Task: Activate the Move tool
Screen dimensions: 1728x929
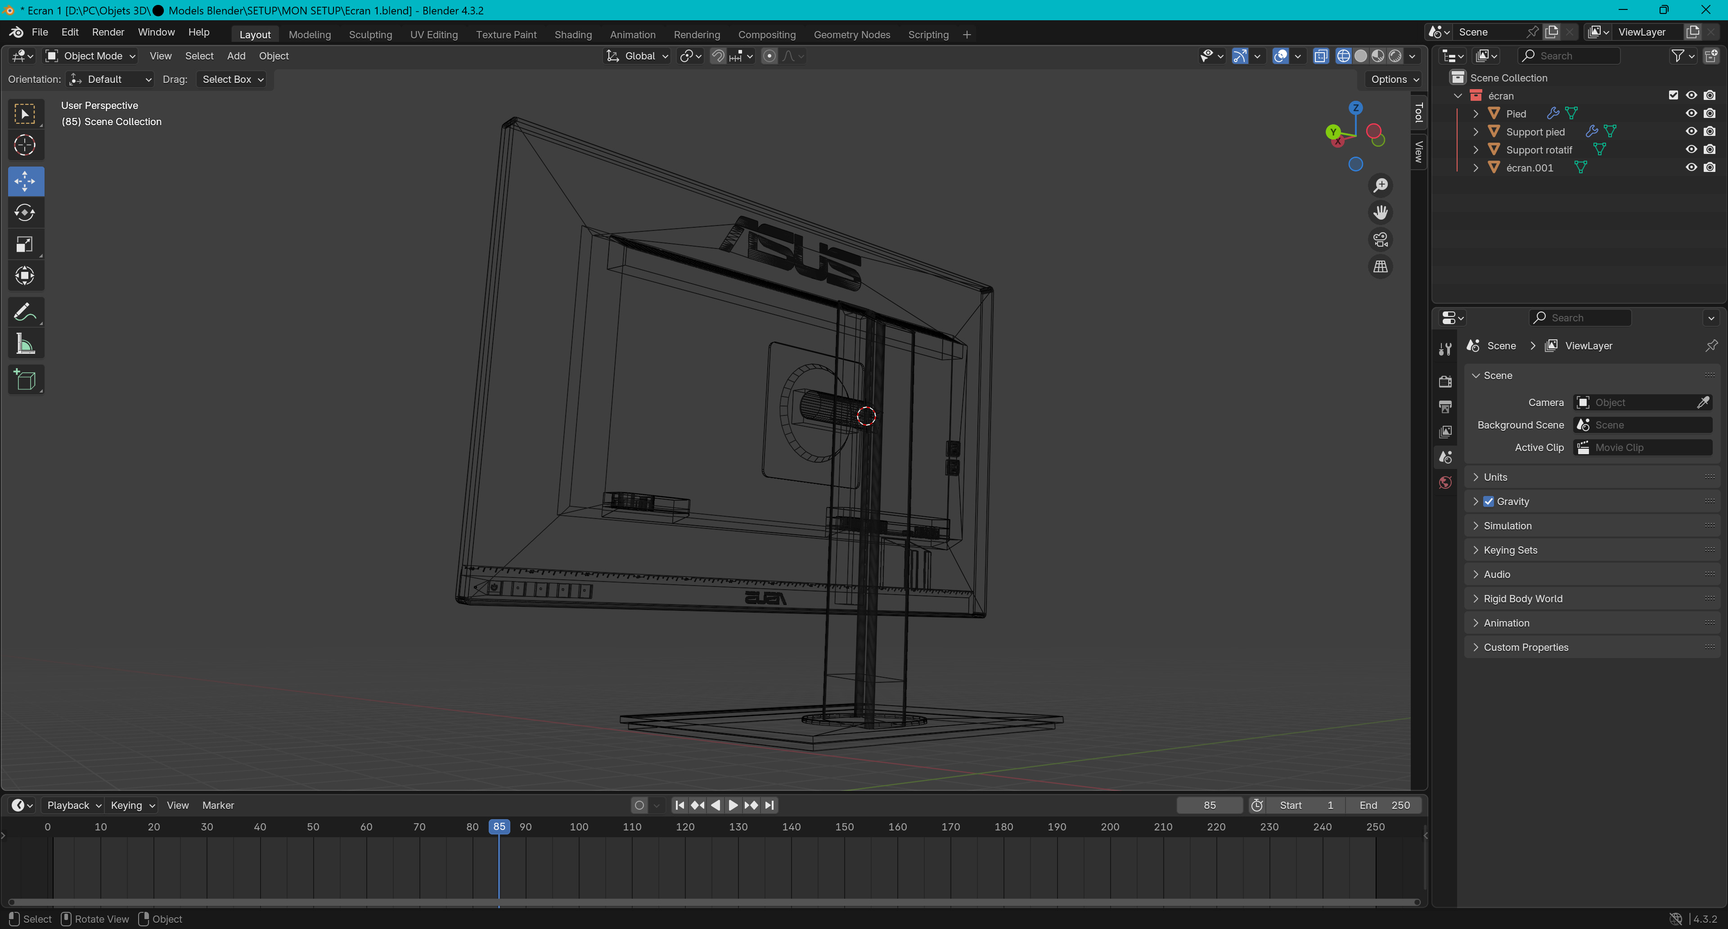Action: (x=26, y=181)
